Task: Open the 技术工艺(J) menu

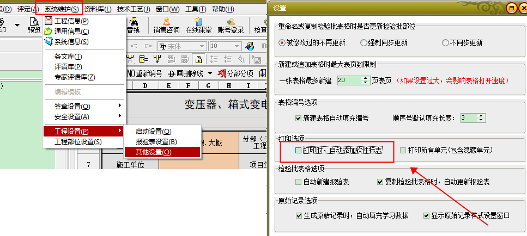Action: [x=134, y=9]
